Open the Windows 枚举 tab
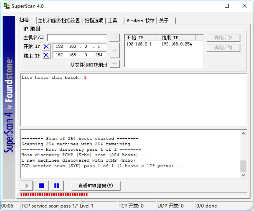The image size is (254, 211). point(140,21)
